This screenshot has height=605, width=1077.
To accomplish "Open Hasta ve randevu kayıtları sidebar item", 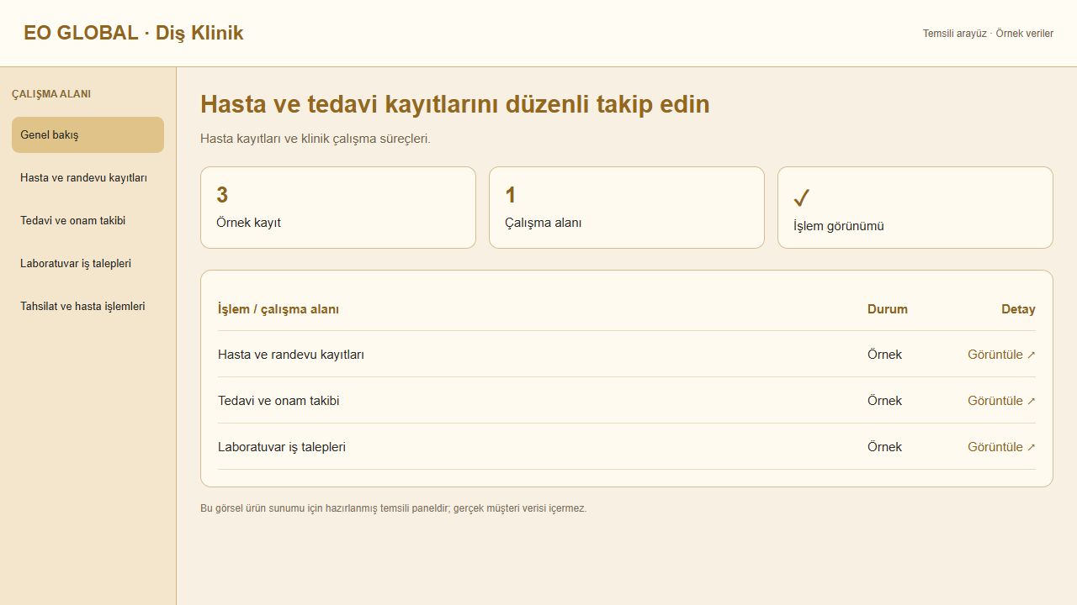I will [88, 177].
